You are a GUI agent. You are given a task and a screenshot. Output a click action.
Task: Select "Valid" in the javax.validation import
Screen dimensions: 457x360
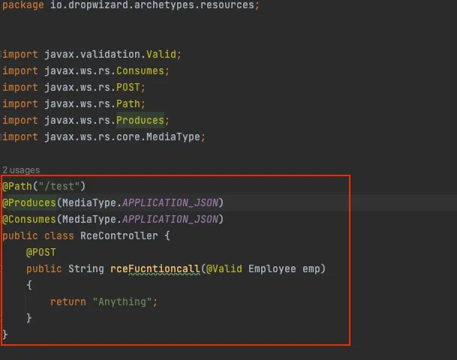(161, 55)
